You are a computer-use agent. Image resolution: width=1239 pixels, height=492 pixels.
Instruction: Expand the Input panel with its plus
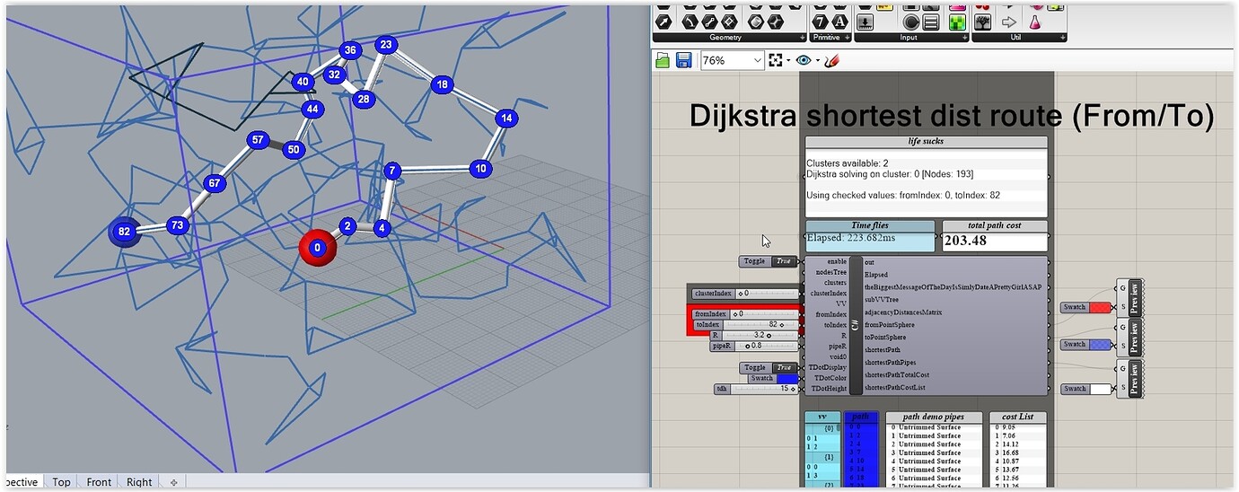click(x=964, y=38)
